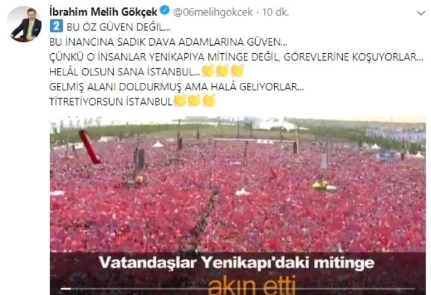Open the @06melihgokcek handle link
The image size is (431, 295).
pyautogui.click(x=213, y=12)
